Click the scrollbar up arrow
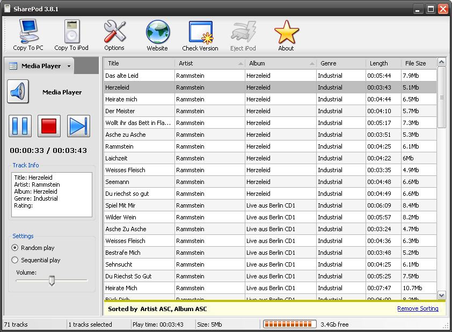452x332 pixels. [x=441, y=62]
